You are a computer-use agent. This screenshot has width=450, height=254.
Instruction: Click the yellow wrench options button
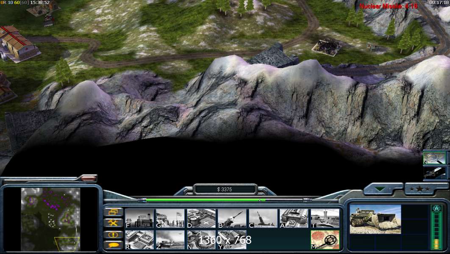point(114,223)
